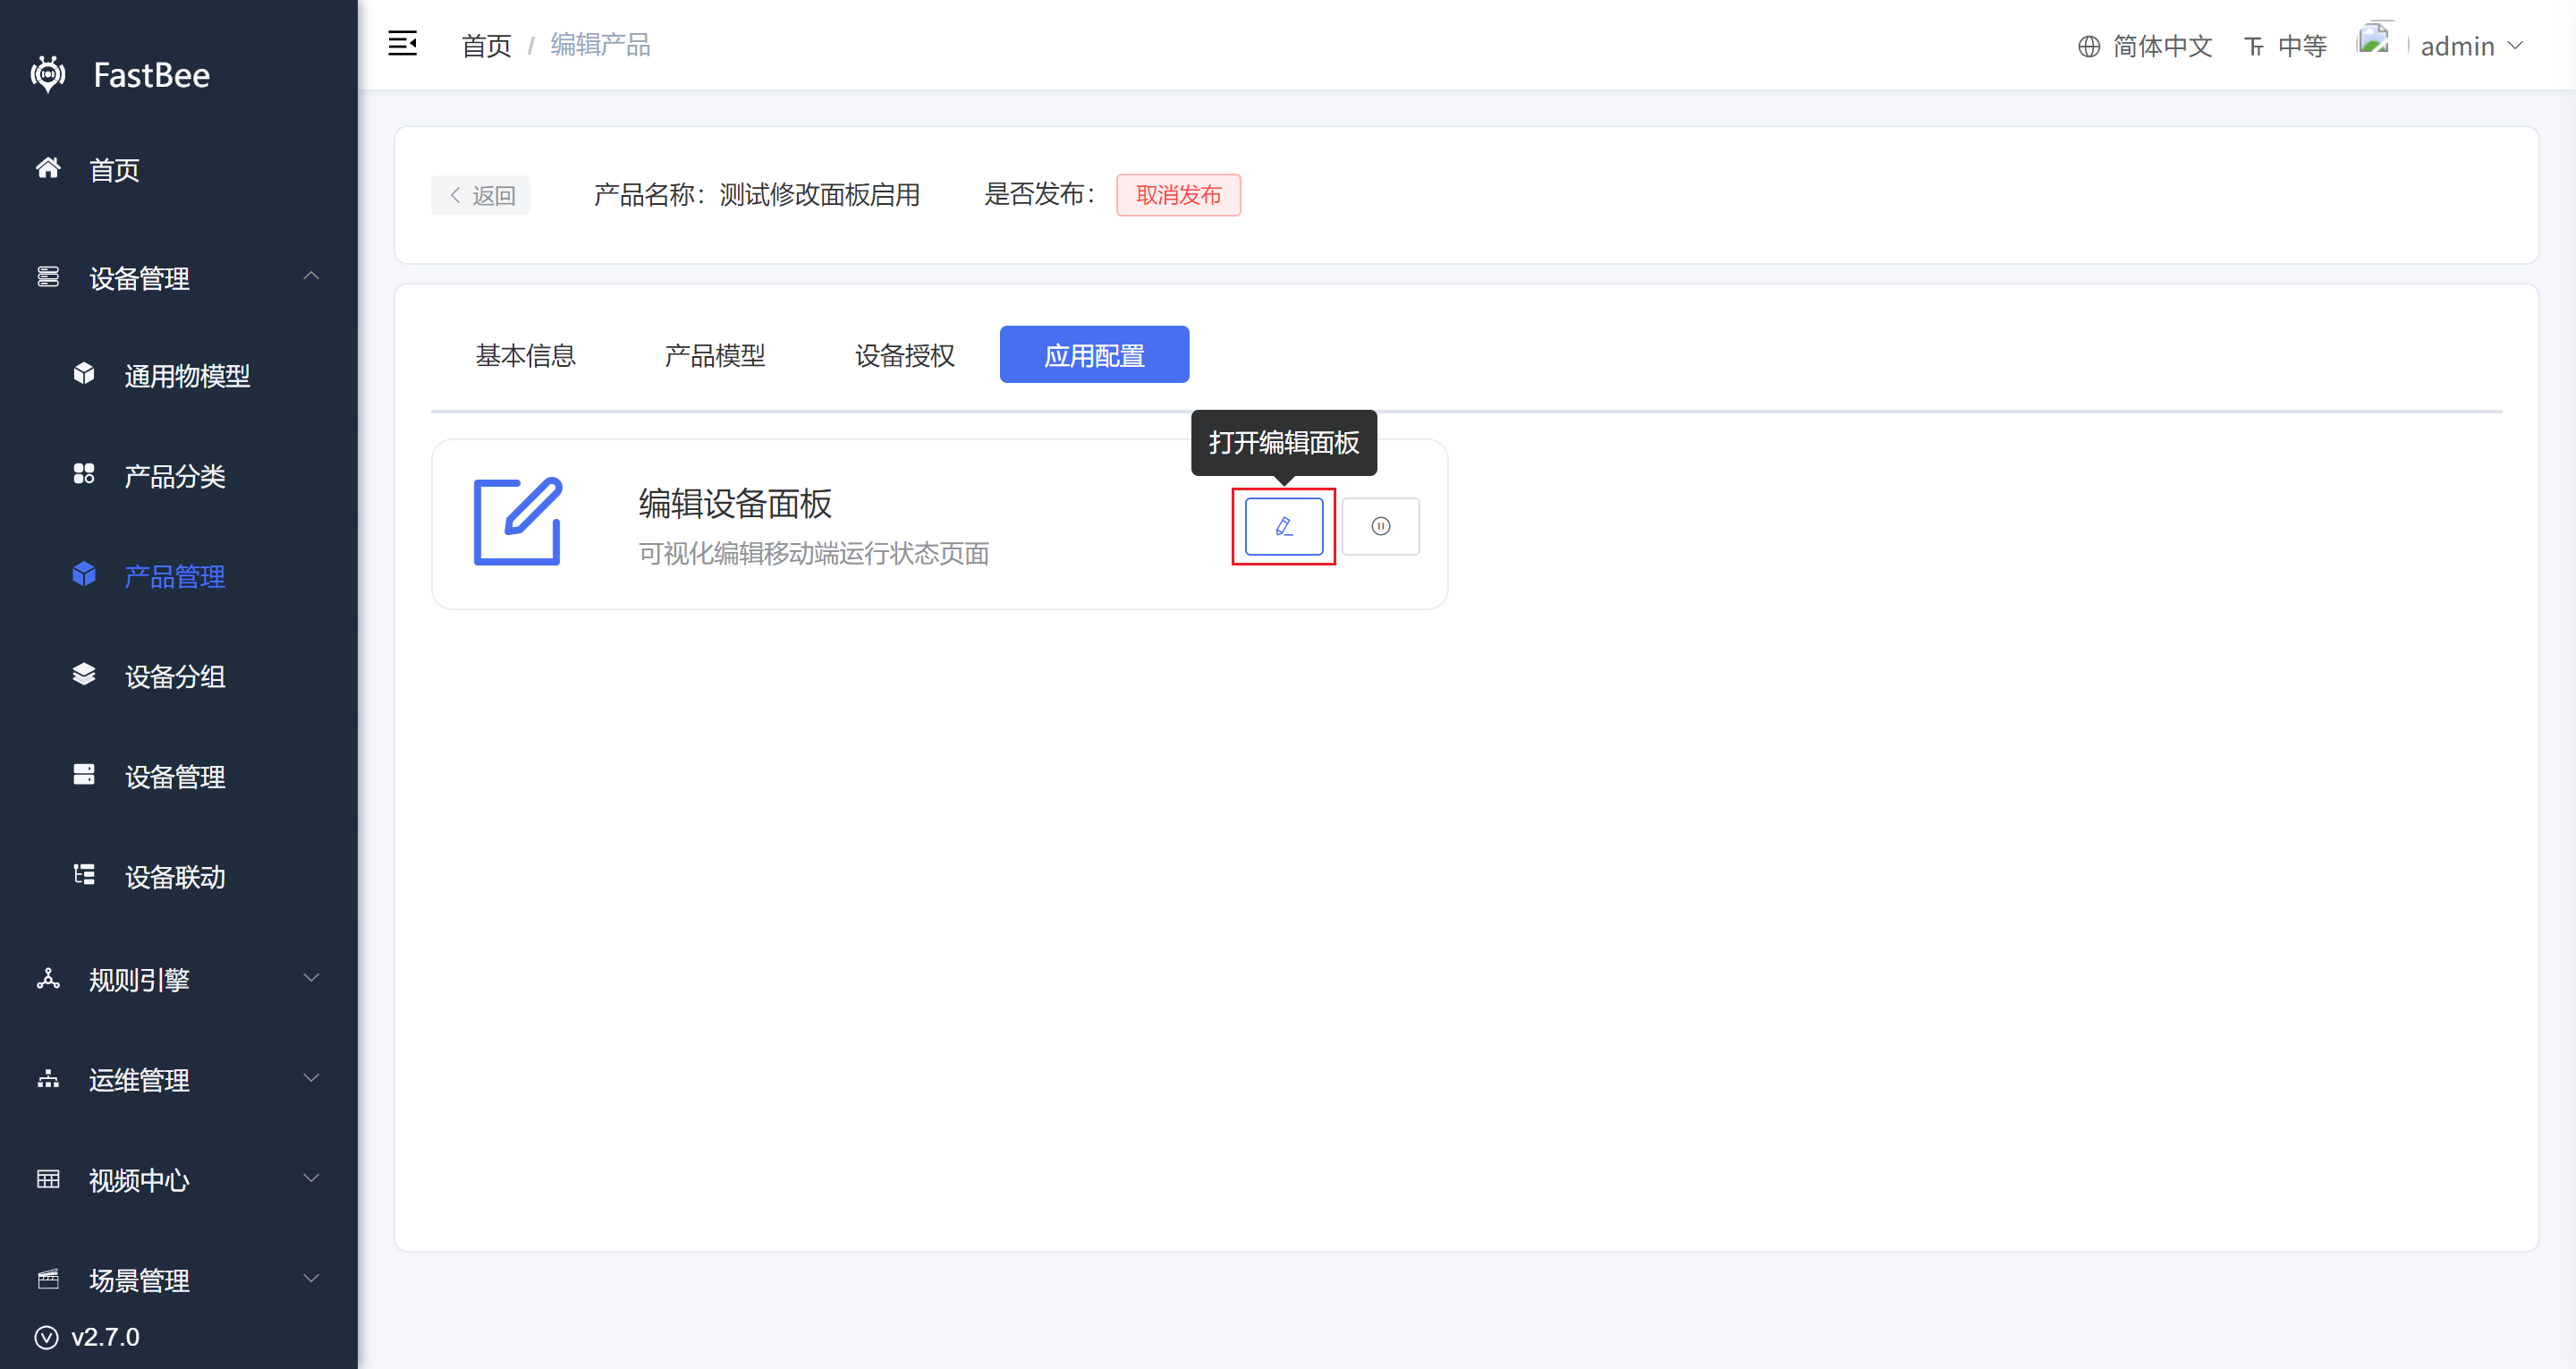Click the 首页 breadcrumb link
The width and height of the screenshot is (2576, 1369).
486,46
